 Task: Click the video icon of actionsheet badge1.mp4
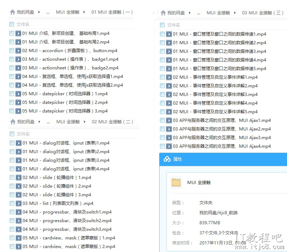click(x=18, y=59)
